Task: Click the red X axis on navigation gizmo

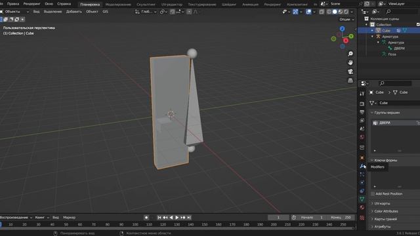Action: point(346,41)
